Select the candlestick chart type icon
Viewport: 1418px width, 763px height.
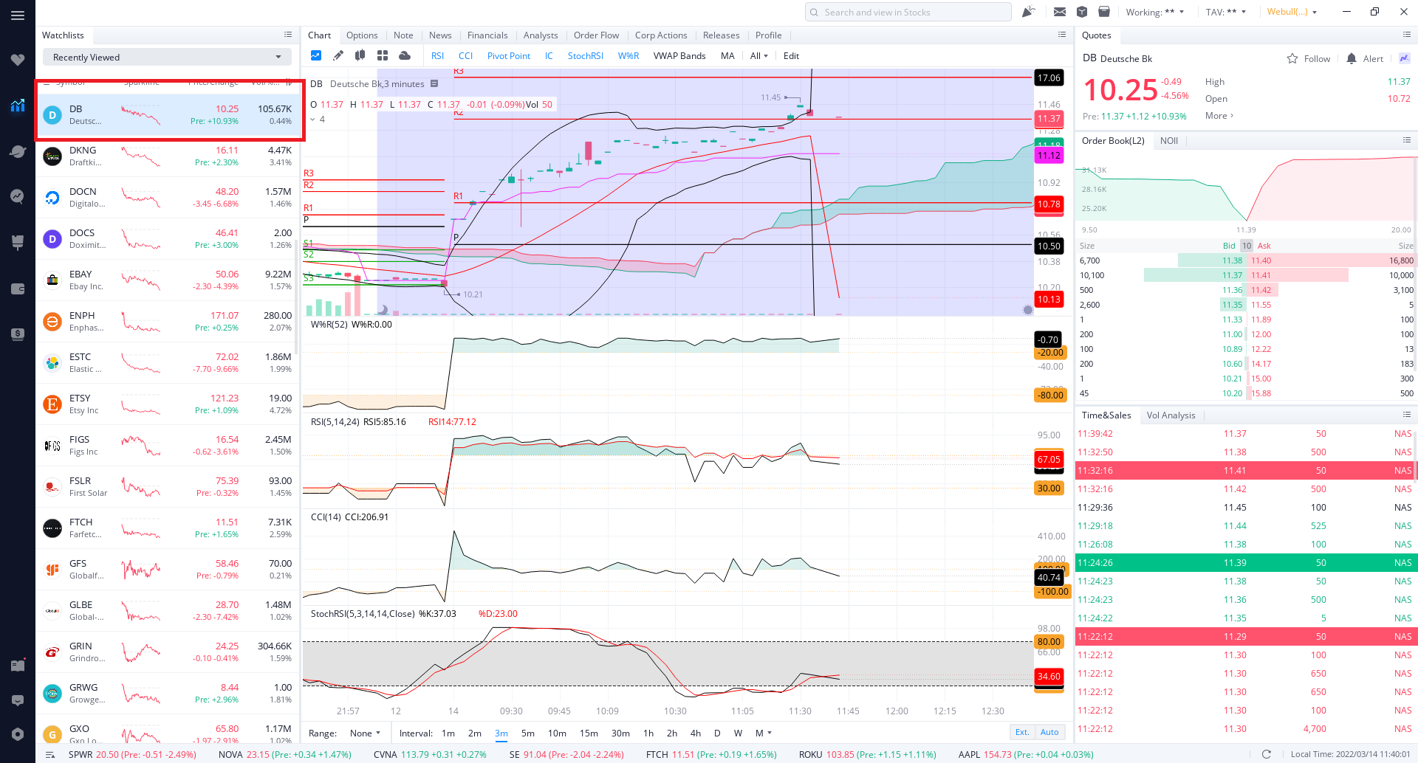(360, 55)
